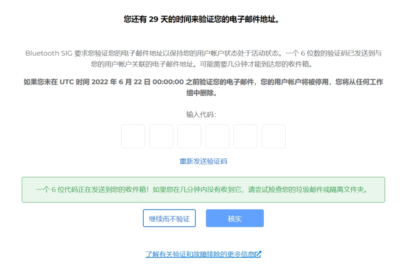Select the outlined 继续而不验证 secondary action

(x=170, y=218)
